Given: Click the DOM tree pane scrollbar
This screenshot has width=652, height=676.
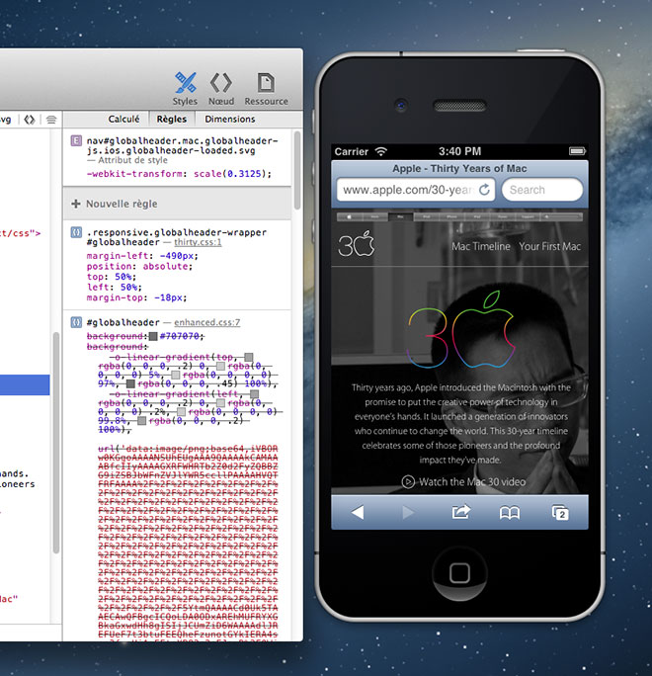Looking at the screenshot, I should pyautogui.click(x=56, y=443).
